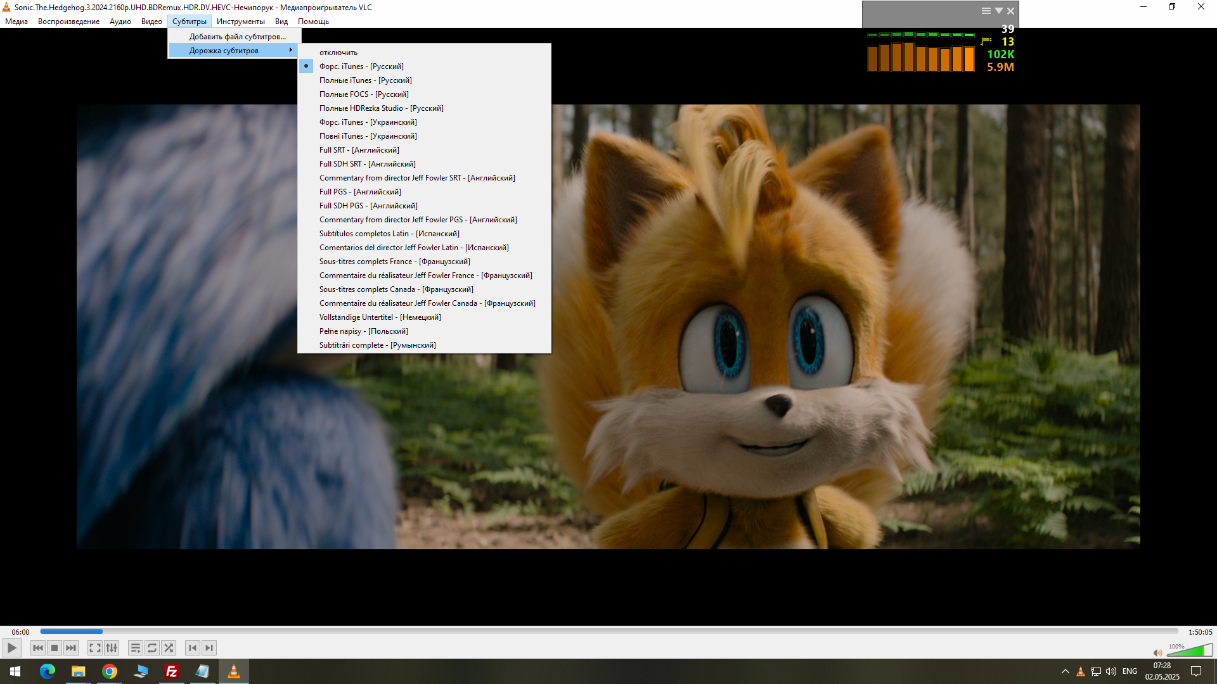Viewport: 1217px width, 684px height.
Task: Skip to next media track
Action: 71,648
